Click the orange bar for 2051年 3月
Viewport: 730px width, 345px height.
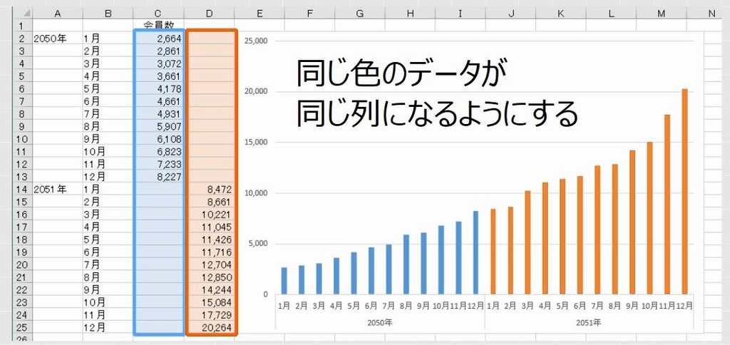pyautogui.click(x=528, y=242)
